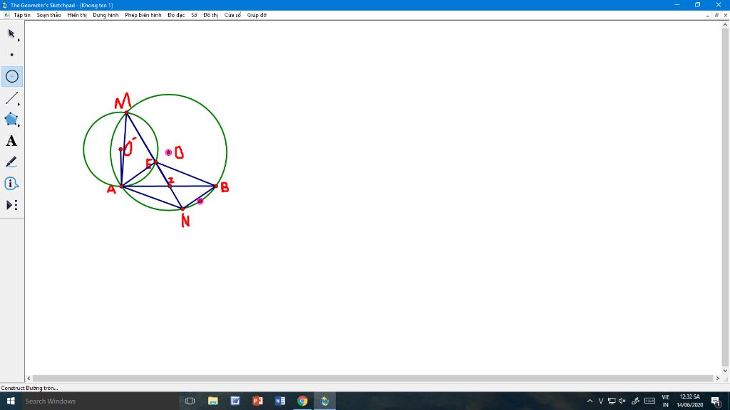Click the center point O' of small circle
730x410 pixels.
[120, 149]
